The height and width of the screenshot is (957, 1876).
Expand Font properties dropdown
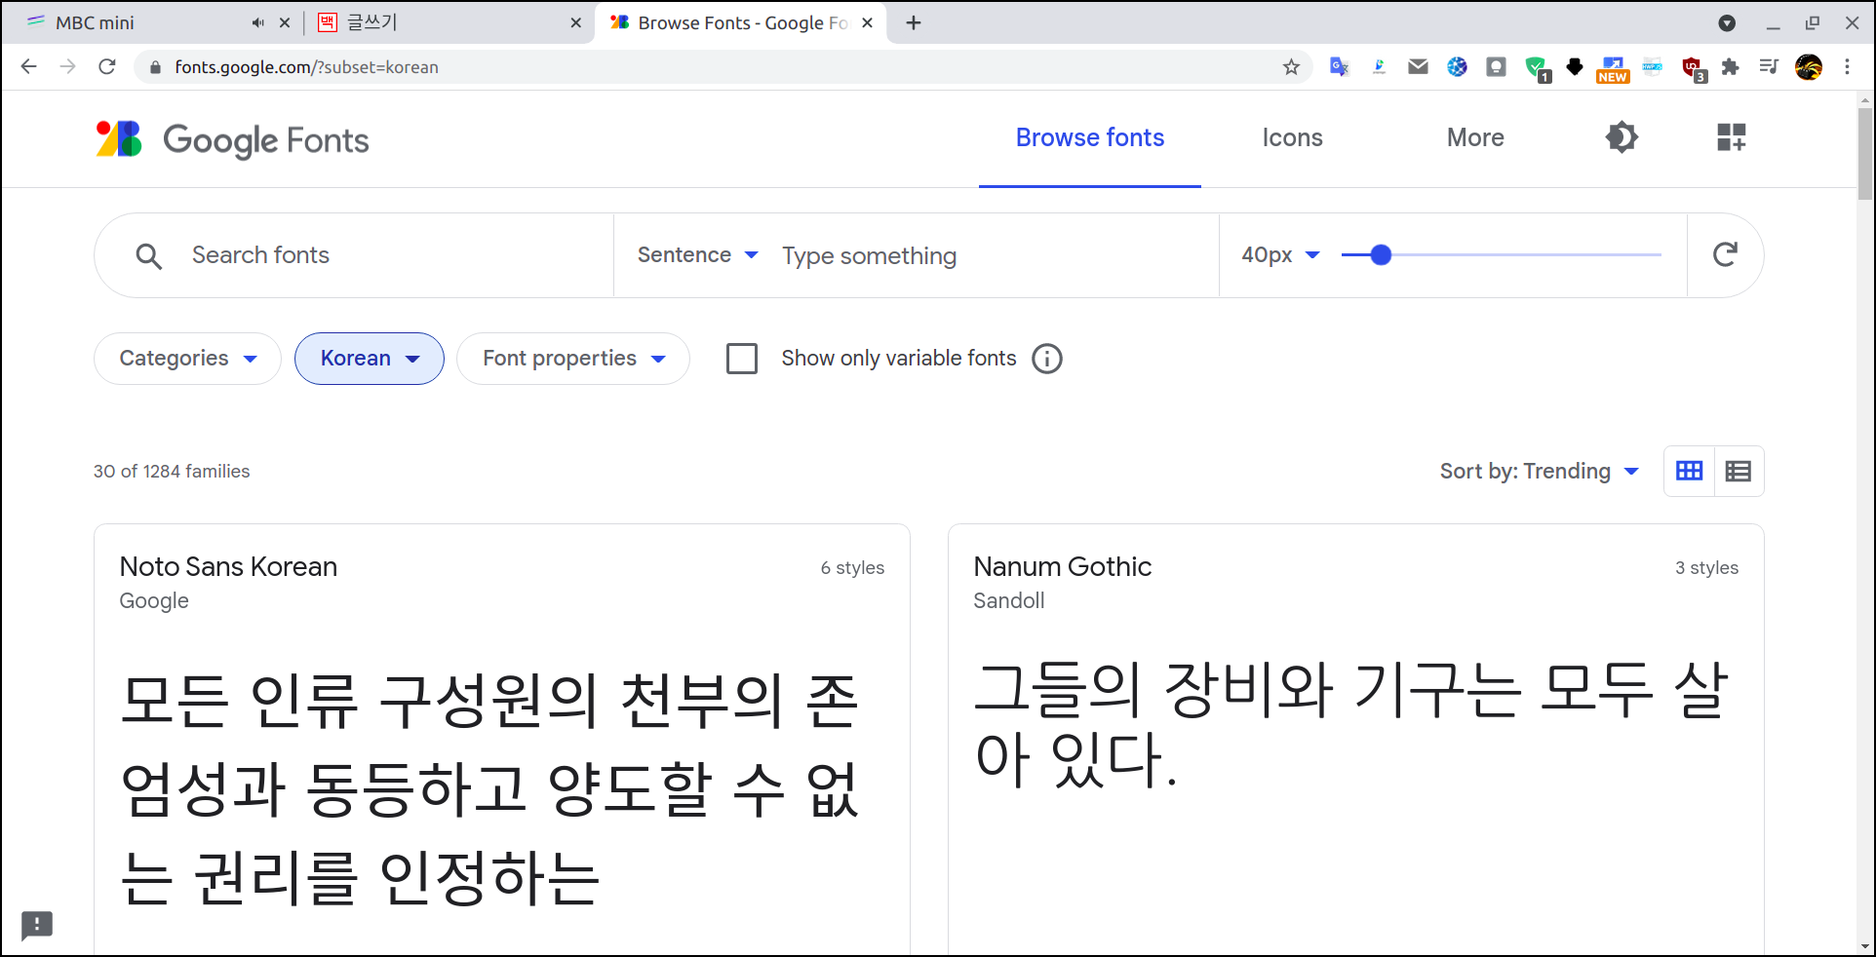click(573, 359)
